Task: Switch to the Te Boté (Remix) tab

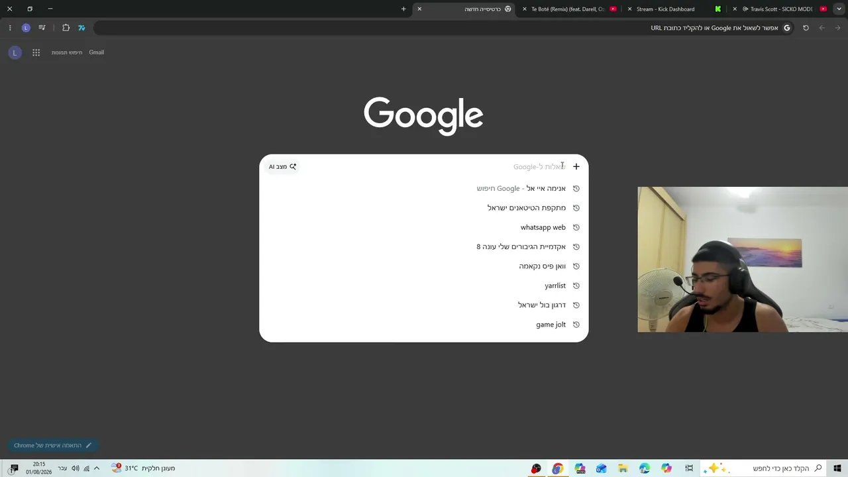Action: 568,9
